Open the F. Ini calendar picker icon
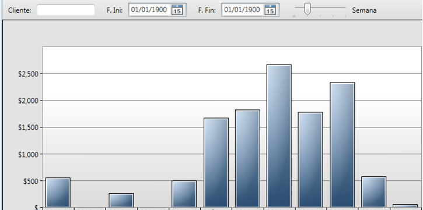 177,10
